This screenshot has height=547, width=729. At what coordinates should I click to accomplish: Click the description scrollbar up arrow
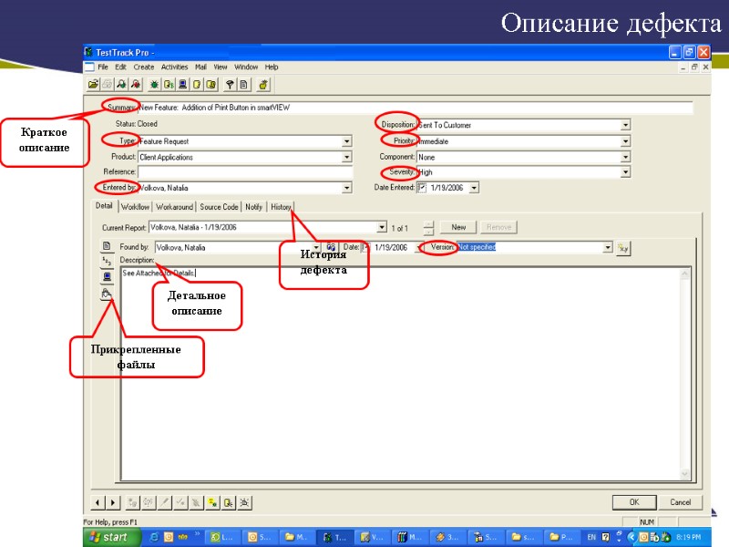click(x=684, y=274)
